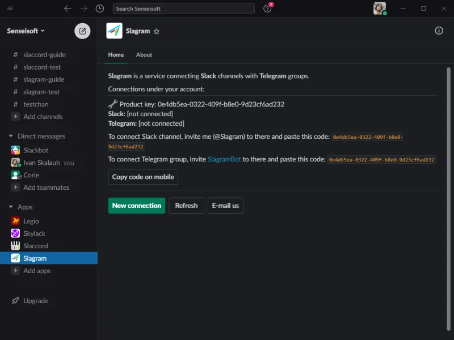Click the Slackbot avatar icon
Image resolution: width=454 pixels, height=340 pixels.
point(15,150)
